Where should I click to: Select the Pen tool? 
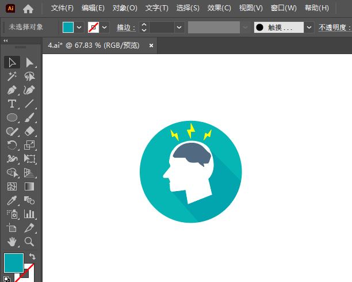coord(12,90)
